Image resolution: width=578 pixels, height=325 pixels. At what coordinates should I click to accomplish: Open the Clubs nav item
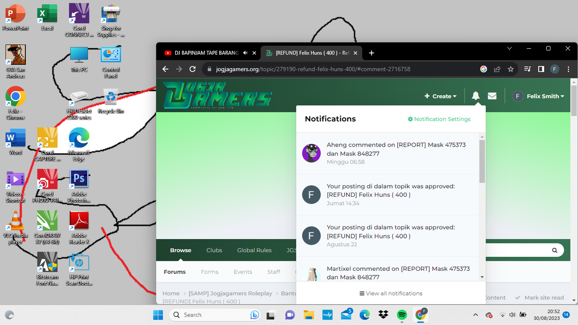click(214, 250)
